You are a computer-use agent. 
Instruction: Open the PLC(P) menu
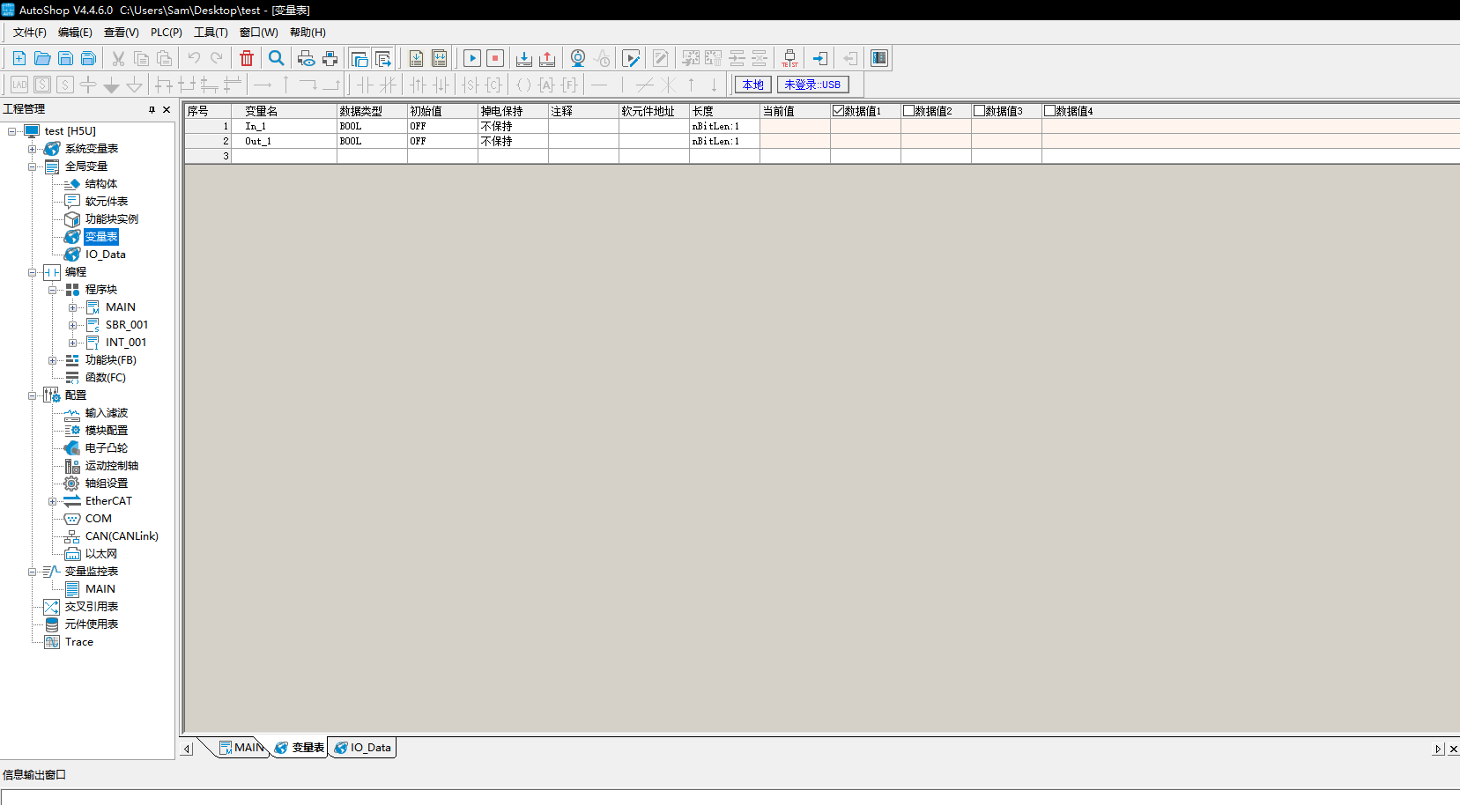pyautogui.click(x=167, y=33)
